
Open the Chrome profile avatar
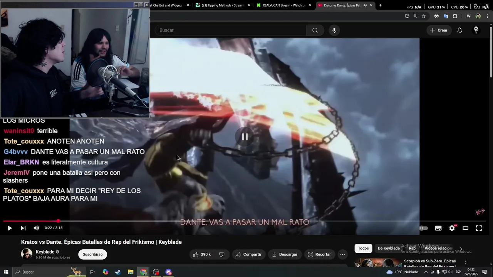point(478,16)
